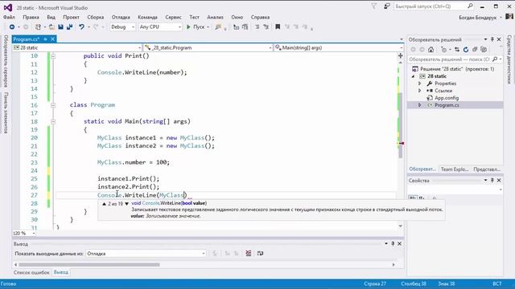Collapse the Print() method outline at line 10
This screenshot has width=515, height=289.
tap(53, 56)
